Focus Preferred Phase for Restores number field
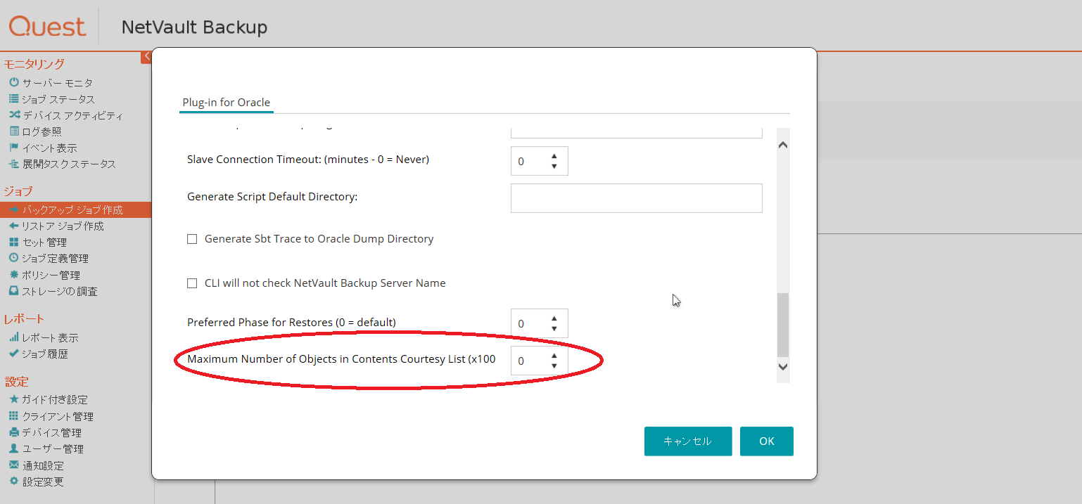 point(539,323)
